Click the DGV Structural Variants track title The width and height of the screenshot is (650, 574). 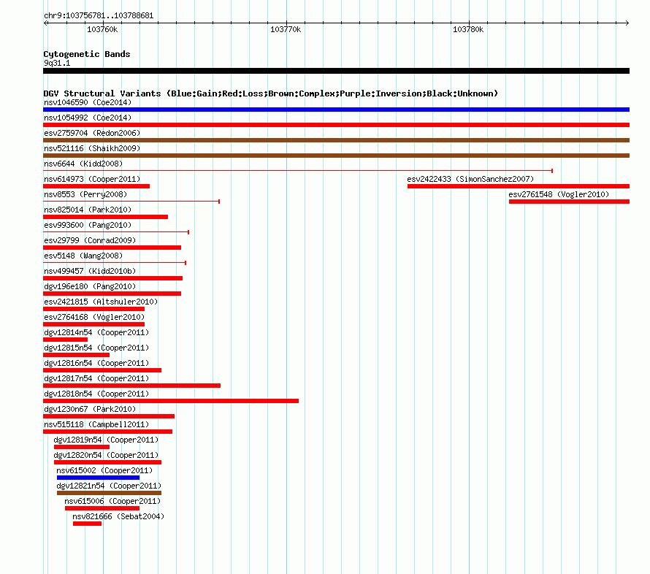pos(270,93)
